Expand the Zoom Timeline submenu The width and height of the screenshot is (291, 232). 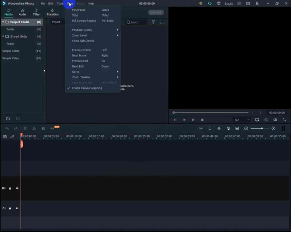[93, 77]
